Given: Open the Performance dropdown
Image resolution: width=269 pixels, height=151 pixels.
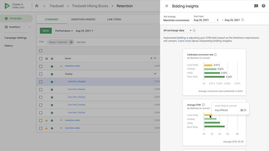Looking at the screenshot, I should [64, 31].
